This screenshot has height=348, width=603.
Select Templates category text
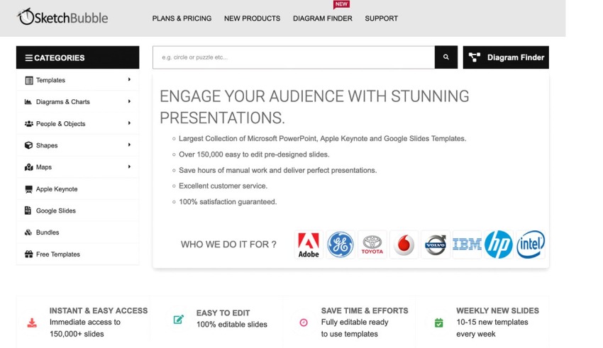50,80
